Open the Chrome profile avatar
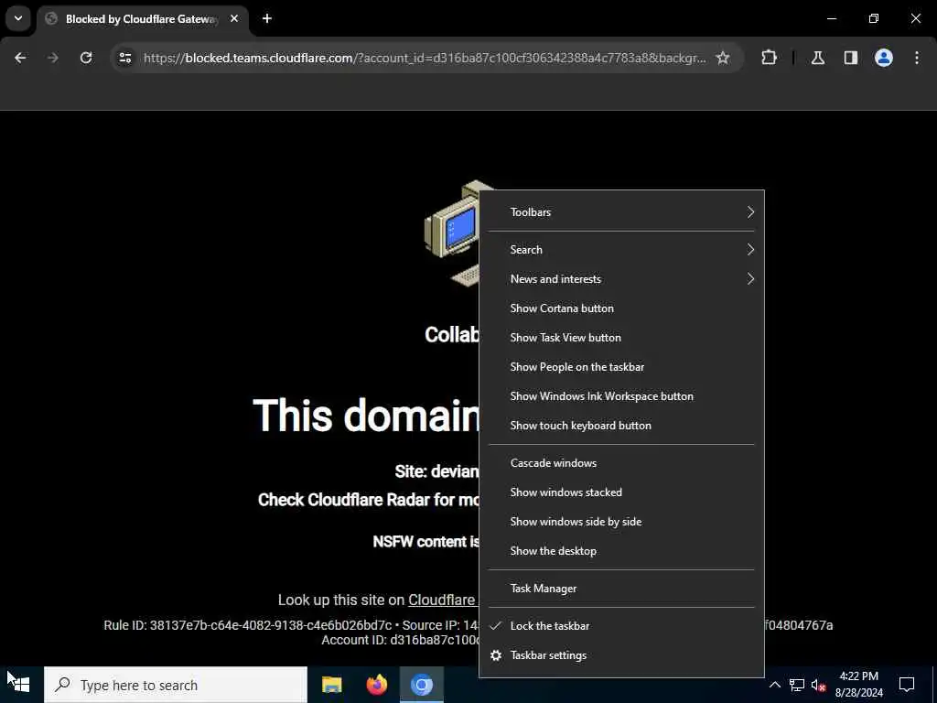This screenshot has width=937, height=703. point(884,58)
